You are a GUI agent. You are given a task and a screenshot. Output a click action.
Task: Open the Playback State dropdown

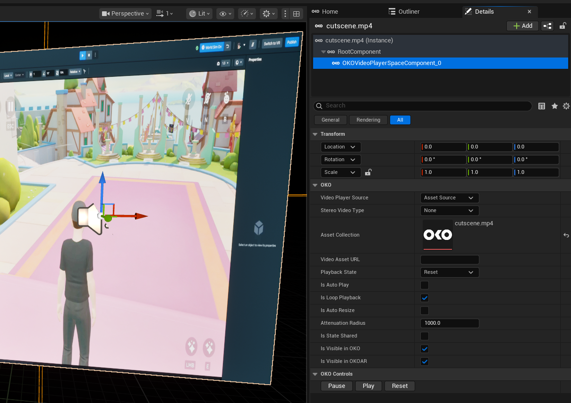(x=450, y=272)
